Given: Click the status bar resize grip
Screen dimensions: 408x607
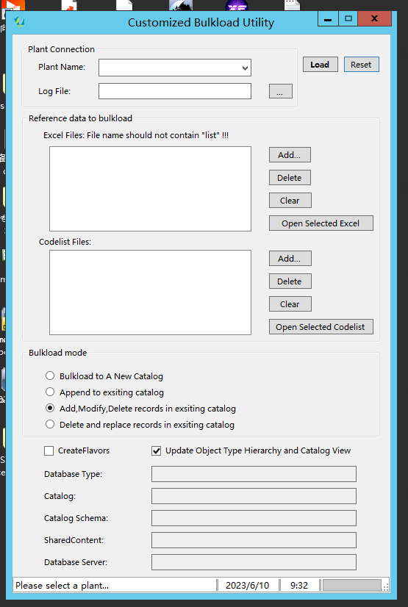Looking at the screenshot, I should (x=385, y=587).
